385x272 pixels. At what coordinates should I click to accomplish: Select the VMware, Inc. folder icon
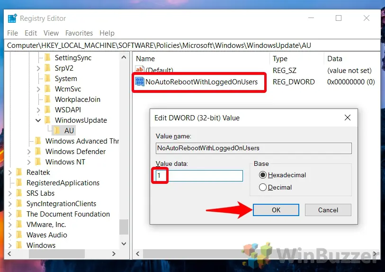[19, 225]
